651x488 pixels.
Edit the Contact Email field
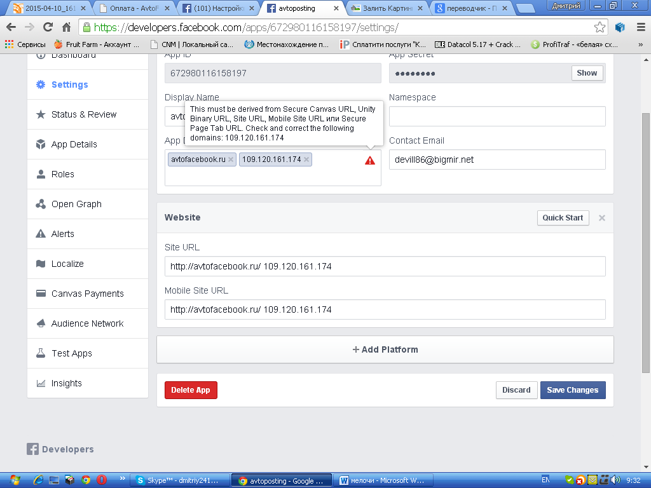click(x=497, y=159)
